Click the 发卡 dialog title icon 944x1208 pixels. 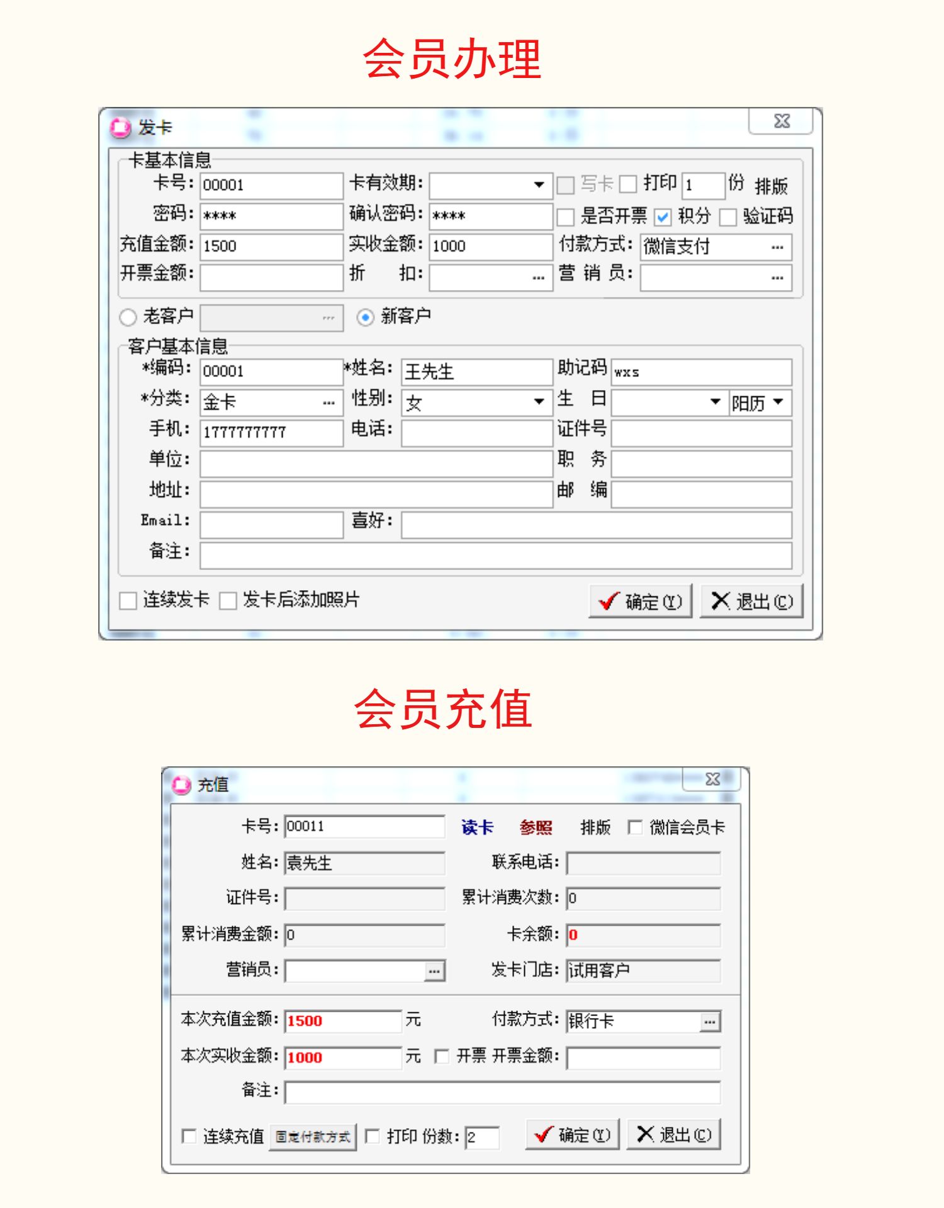[x=120, y=128]
